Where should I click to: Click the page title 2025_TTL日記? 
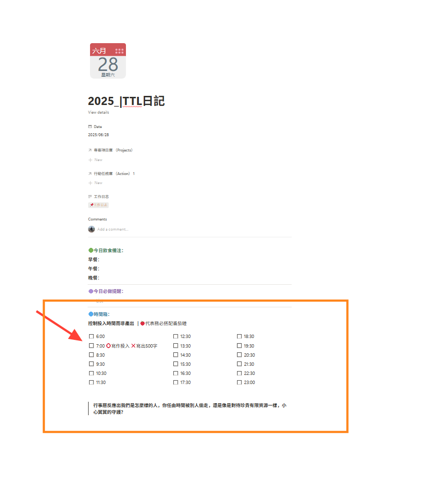coord(126,101)
